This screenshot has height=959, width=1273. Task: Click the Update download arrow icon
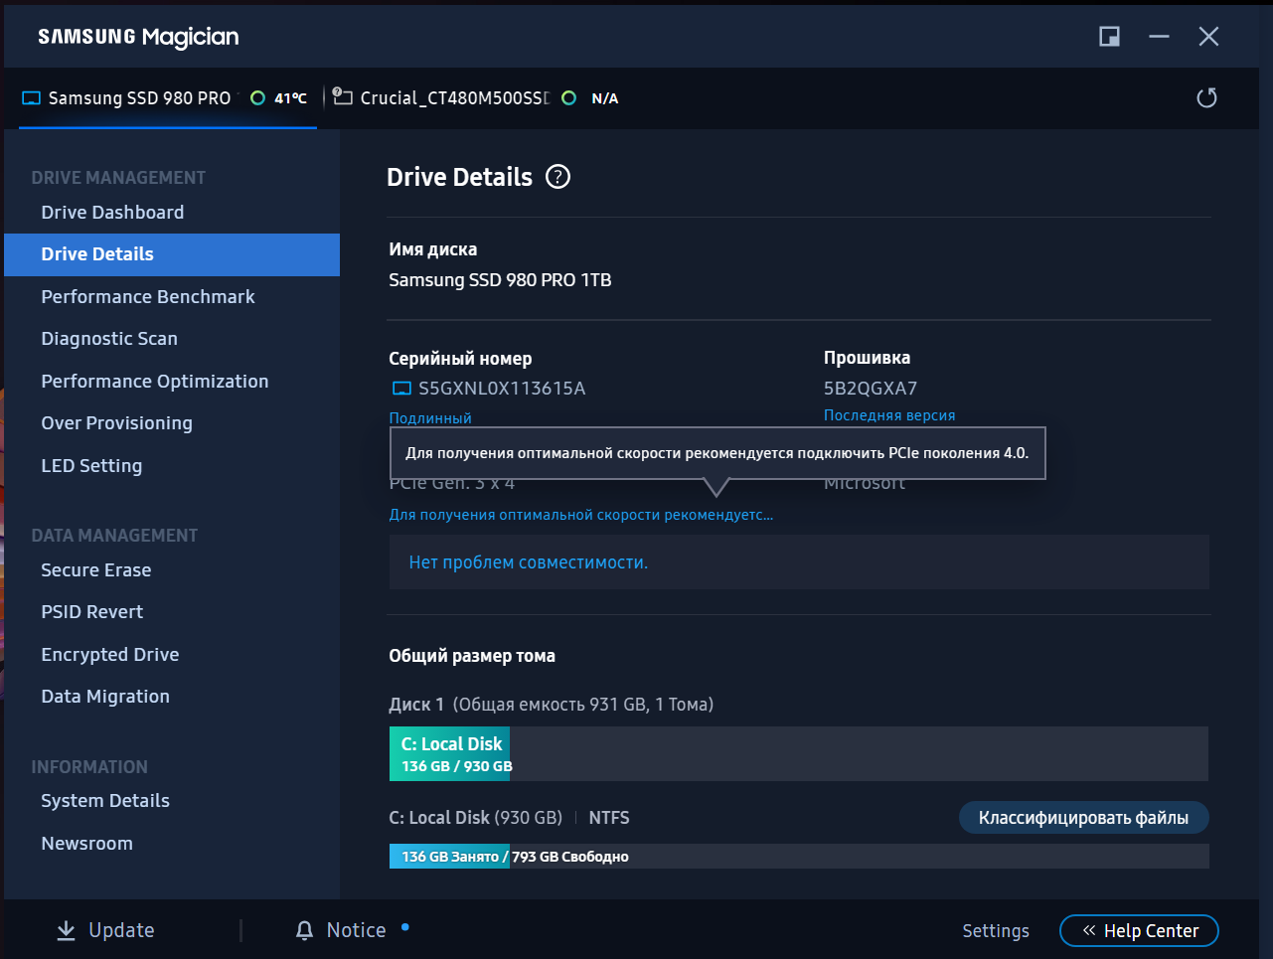click(66, 930)
